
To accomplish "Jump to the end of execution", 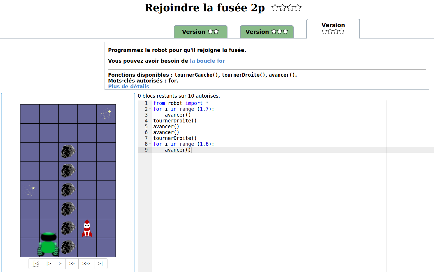I will 100,264.
